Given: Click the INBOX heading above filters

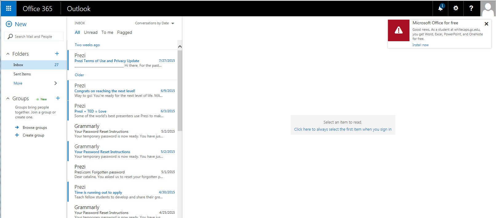Looking at the screenshot, I should click(x=80, y=23).
